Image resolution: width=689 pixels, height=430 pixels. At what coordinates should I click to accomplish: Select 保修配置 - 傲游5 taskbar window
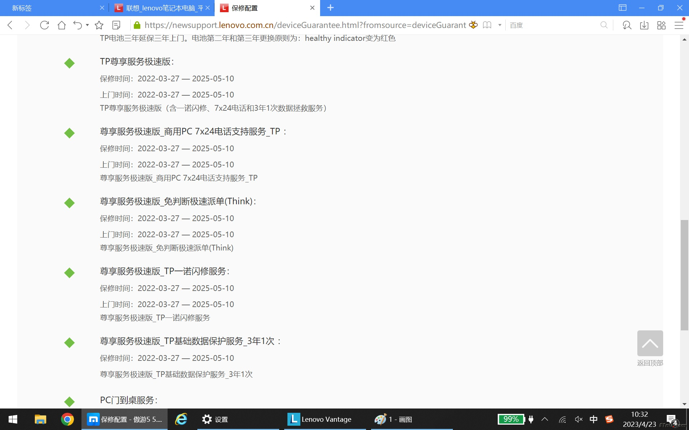click(125, 419)
